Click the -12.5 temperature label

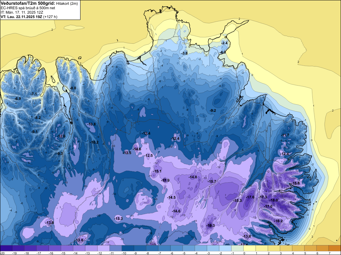tap(149, 156)
